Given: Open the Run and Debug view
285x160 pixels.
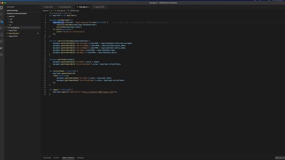Looking at the screenshot, I should pyautogui.click(x=2, y=28).
